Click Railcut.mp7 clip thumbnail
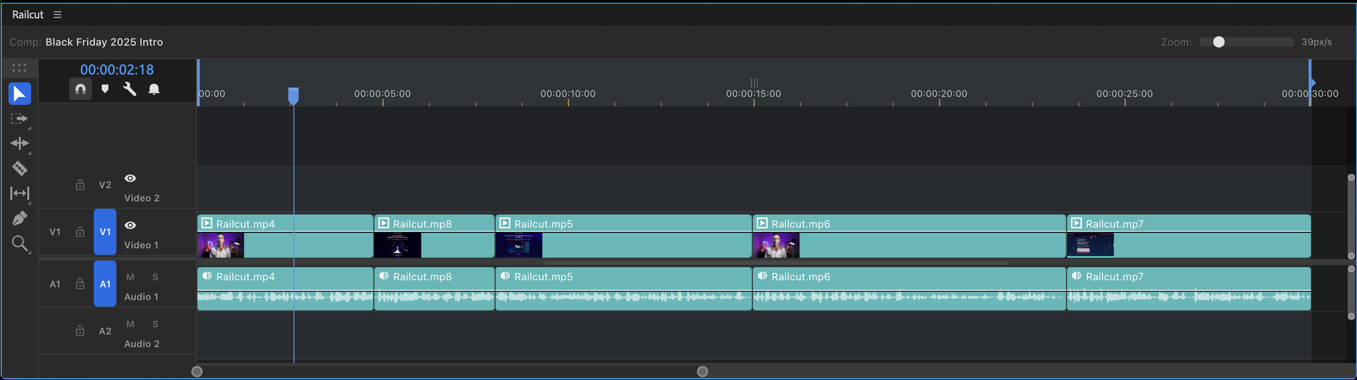Viewport: 1357px width, 380px height. [x=1091, y=245]
